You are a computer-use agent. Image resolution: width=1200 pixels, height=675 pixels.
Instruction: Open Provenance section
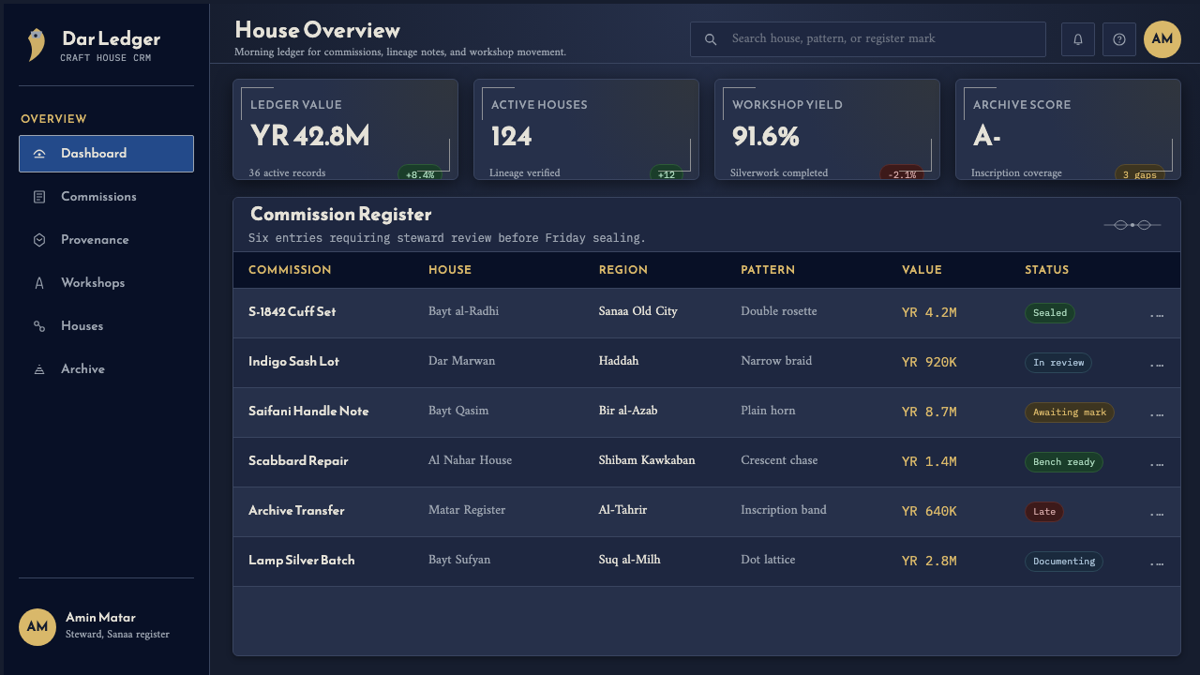click(106, 240)
